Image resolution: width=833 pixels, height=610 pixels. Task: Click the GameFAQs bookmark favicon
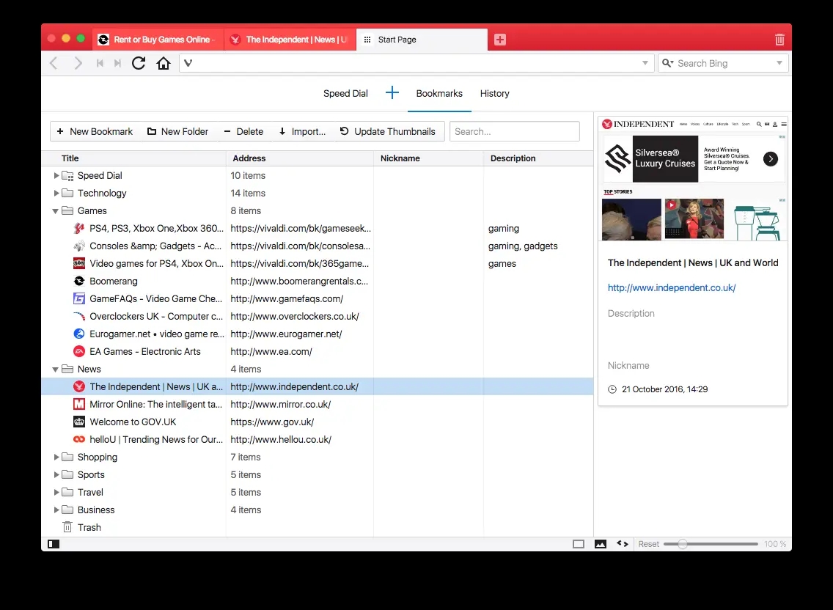point(79,298)
